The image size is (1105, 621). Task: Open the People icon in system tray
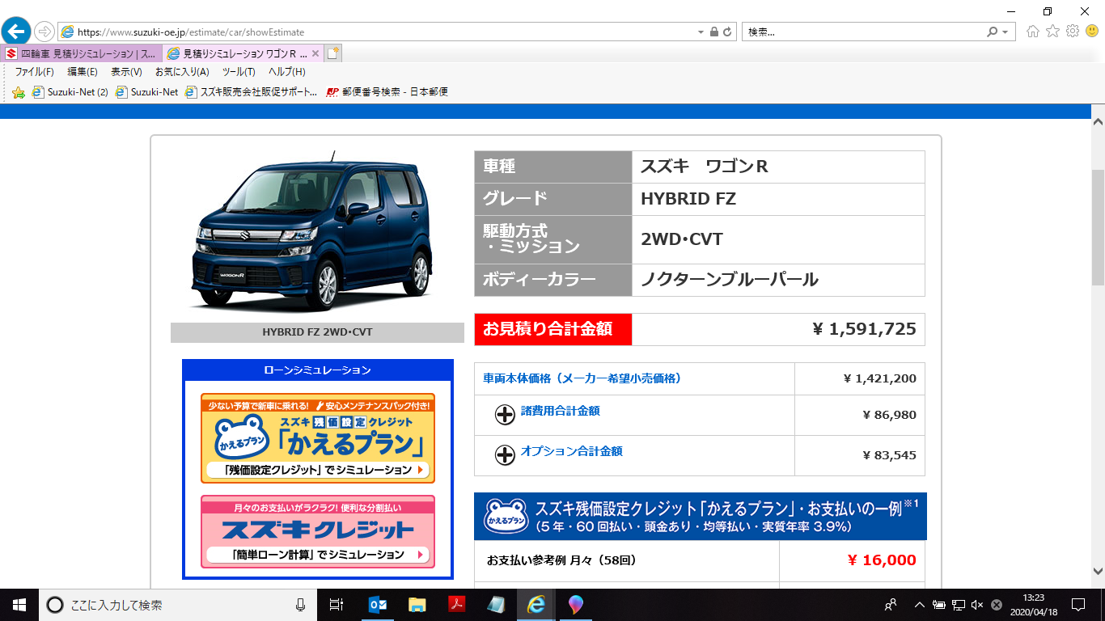pos(891,604)
